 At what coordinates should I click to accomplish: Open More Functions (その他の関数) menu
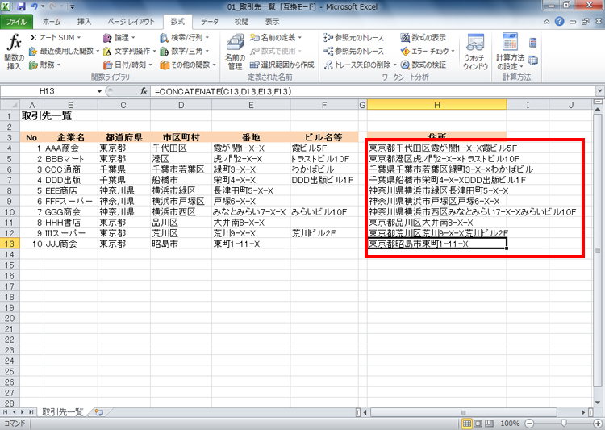click(188, 65)
